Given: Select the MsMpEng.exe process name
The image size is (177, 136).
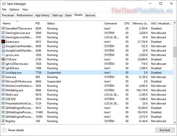Looking at the screenshot, I should [x=14, y=90].
